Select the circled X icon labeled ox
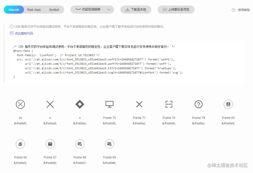Viewport: 253px width, 173px height. coord(20,104)
